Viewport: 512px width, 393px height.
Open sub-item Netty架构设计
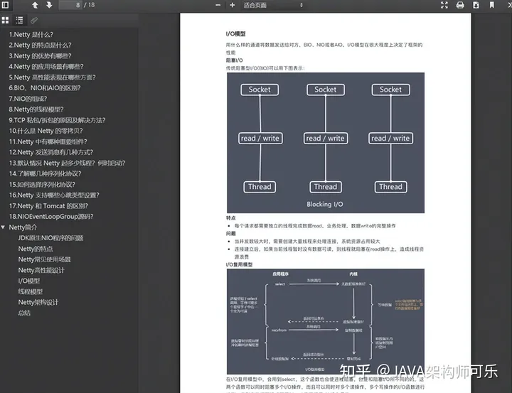point(38,302)
